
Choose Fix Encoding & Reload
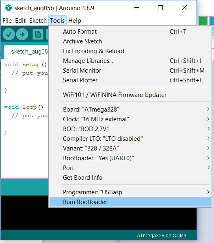(x=130, y=51)
